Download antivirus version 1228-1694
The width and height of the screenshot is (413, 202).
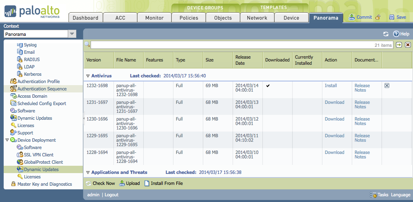click(x=335, y=152)
